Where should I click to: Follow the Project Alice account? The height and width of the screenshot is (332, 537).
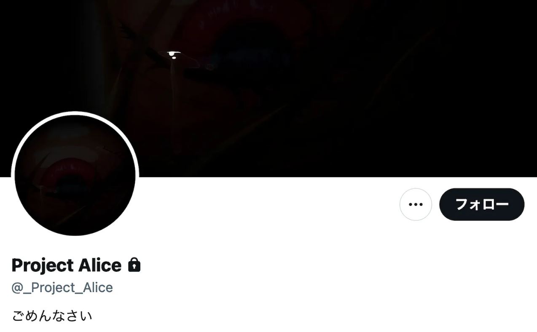click(x=482, y=204)
